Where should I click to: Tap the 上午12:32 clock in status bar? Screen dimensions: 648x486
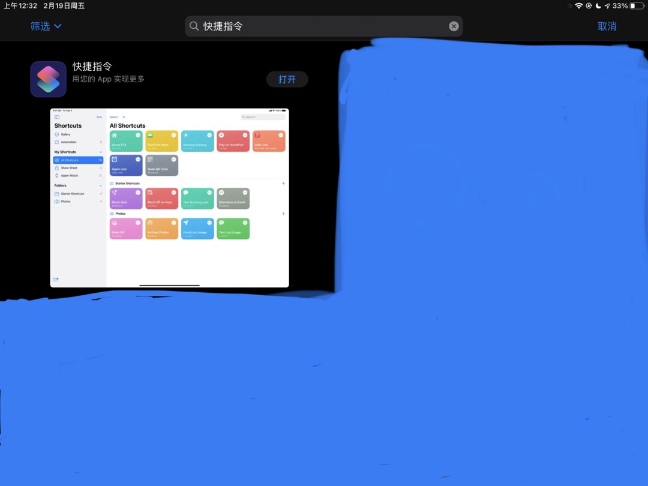(20, 6)
